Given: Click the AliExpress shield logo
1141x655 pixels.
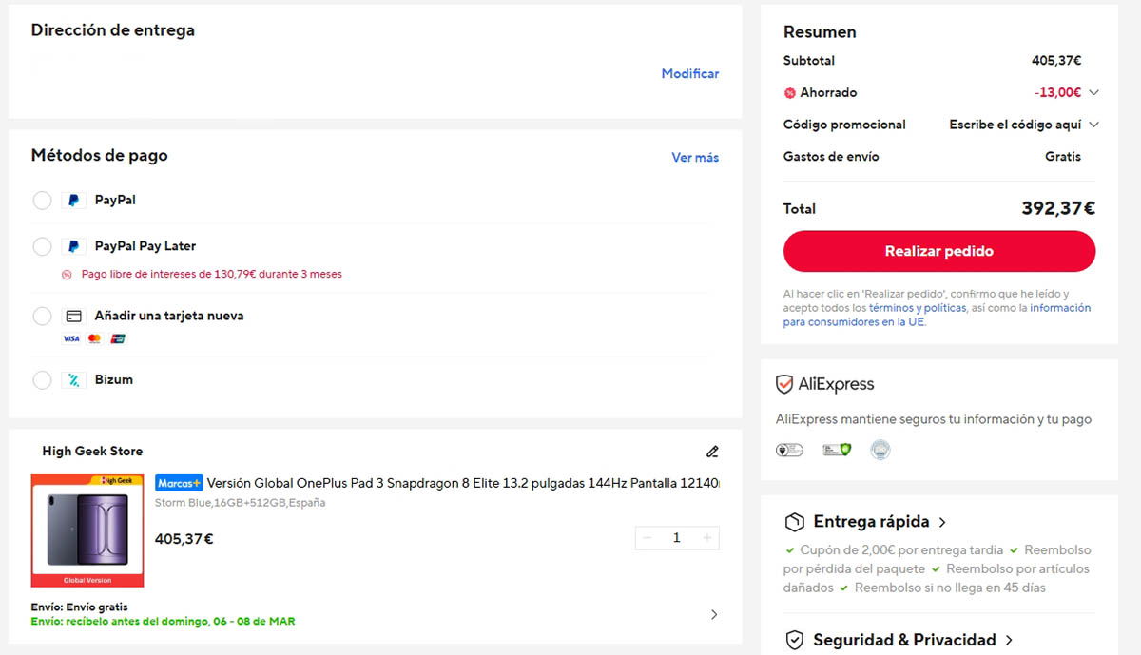Looking at the screenshot, I should (x=784, y=384).
